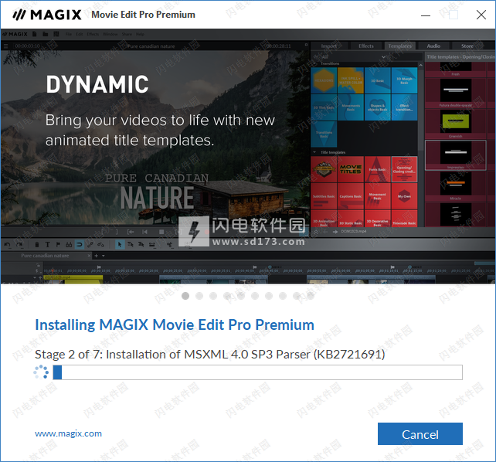Click the MAGIX logo in title bar
This screenshot has height=462, width=496.
pos(47,15)
